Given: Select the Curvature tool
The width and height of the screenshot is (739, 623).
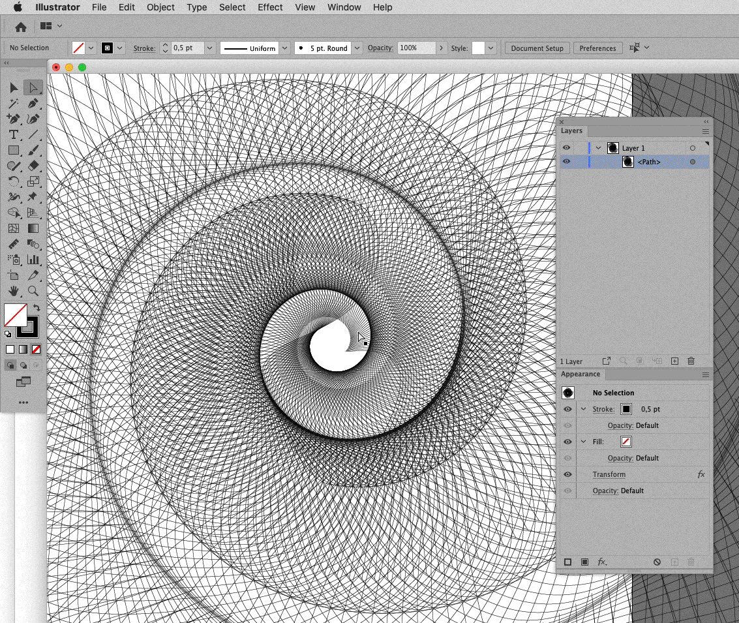Looking at the screenshot, I should 33,119.
